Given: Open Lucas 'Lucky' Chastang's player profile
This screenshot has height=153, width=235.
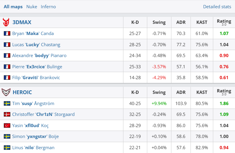Looking at the screenshot, I should coord(36,45).
